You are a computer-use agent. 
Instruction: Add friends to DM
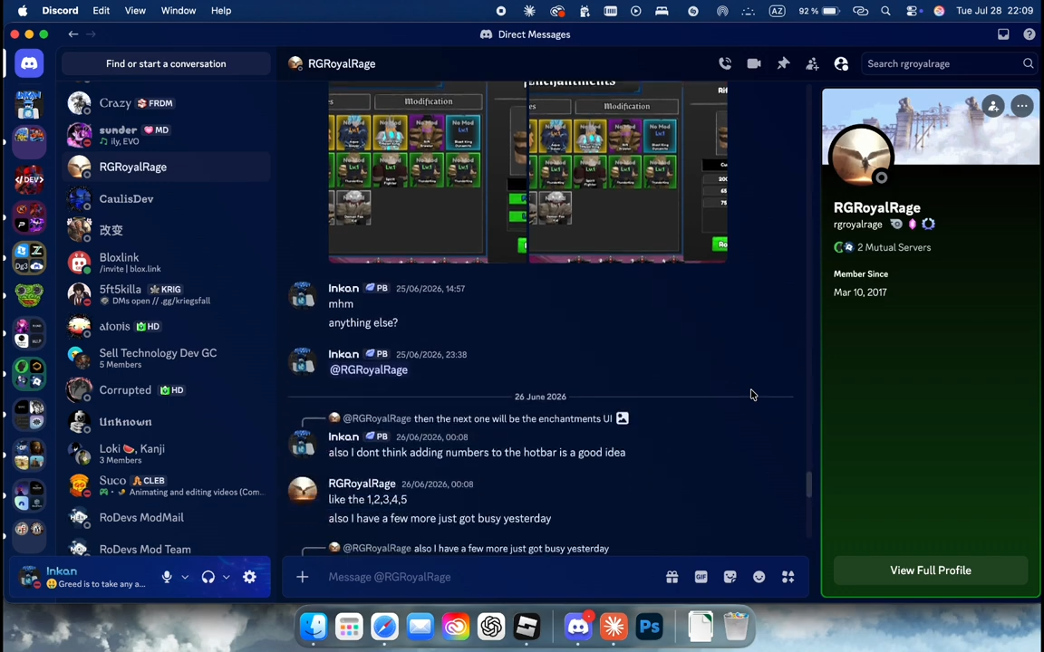pos(812,64)
